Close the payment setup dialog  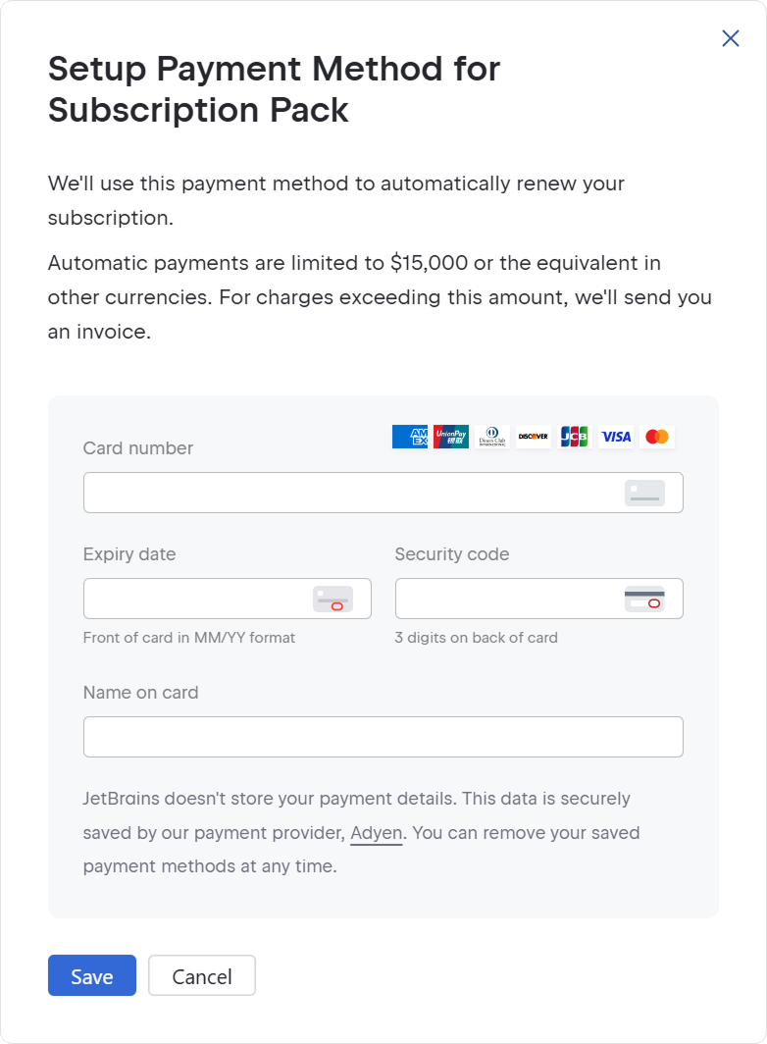(730, 38)
